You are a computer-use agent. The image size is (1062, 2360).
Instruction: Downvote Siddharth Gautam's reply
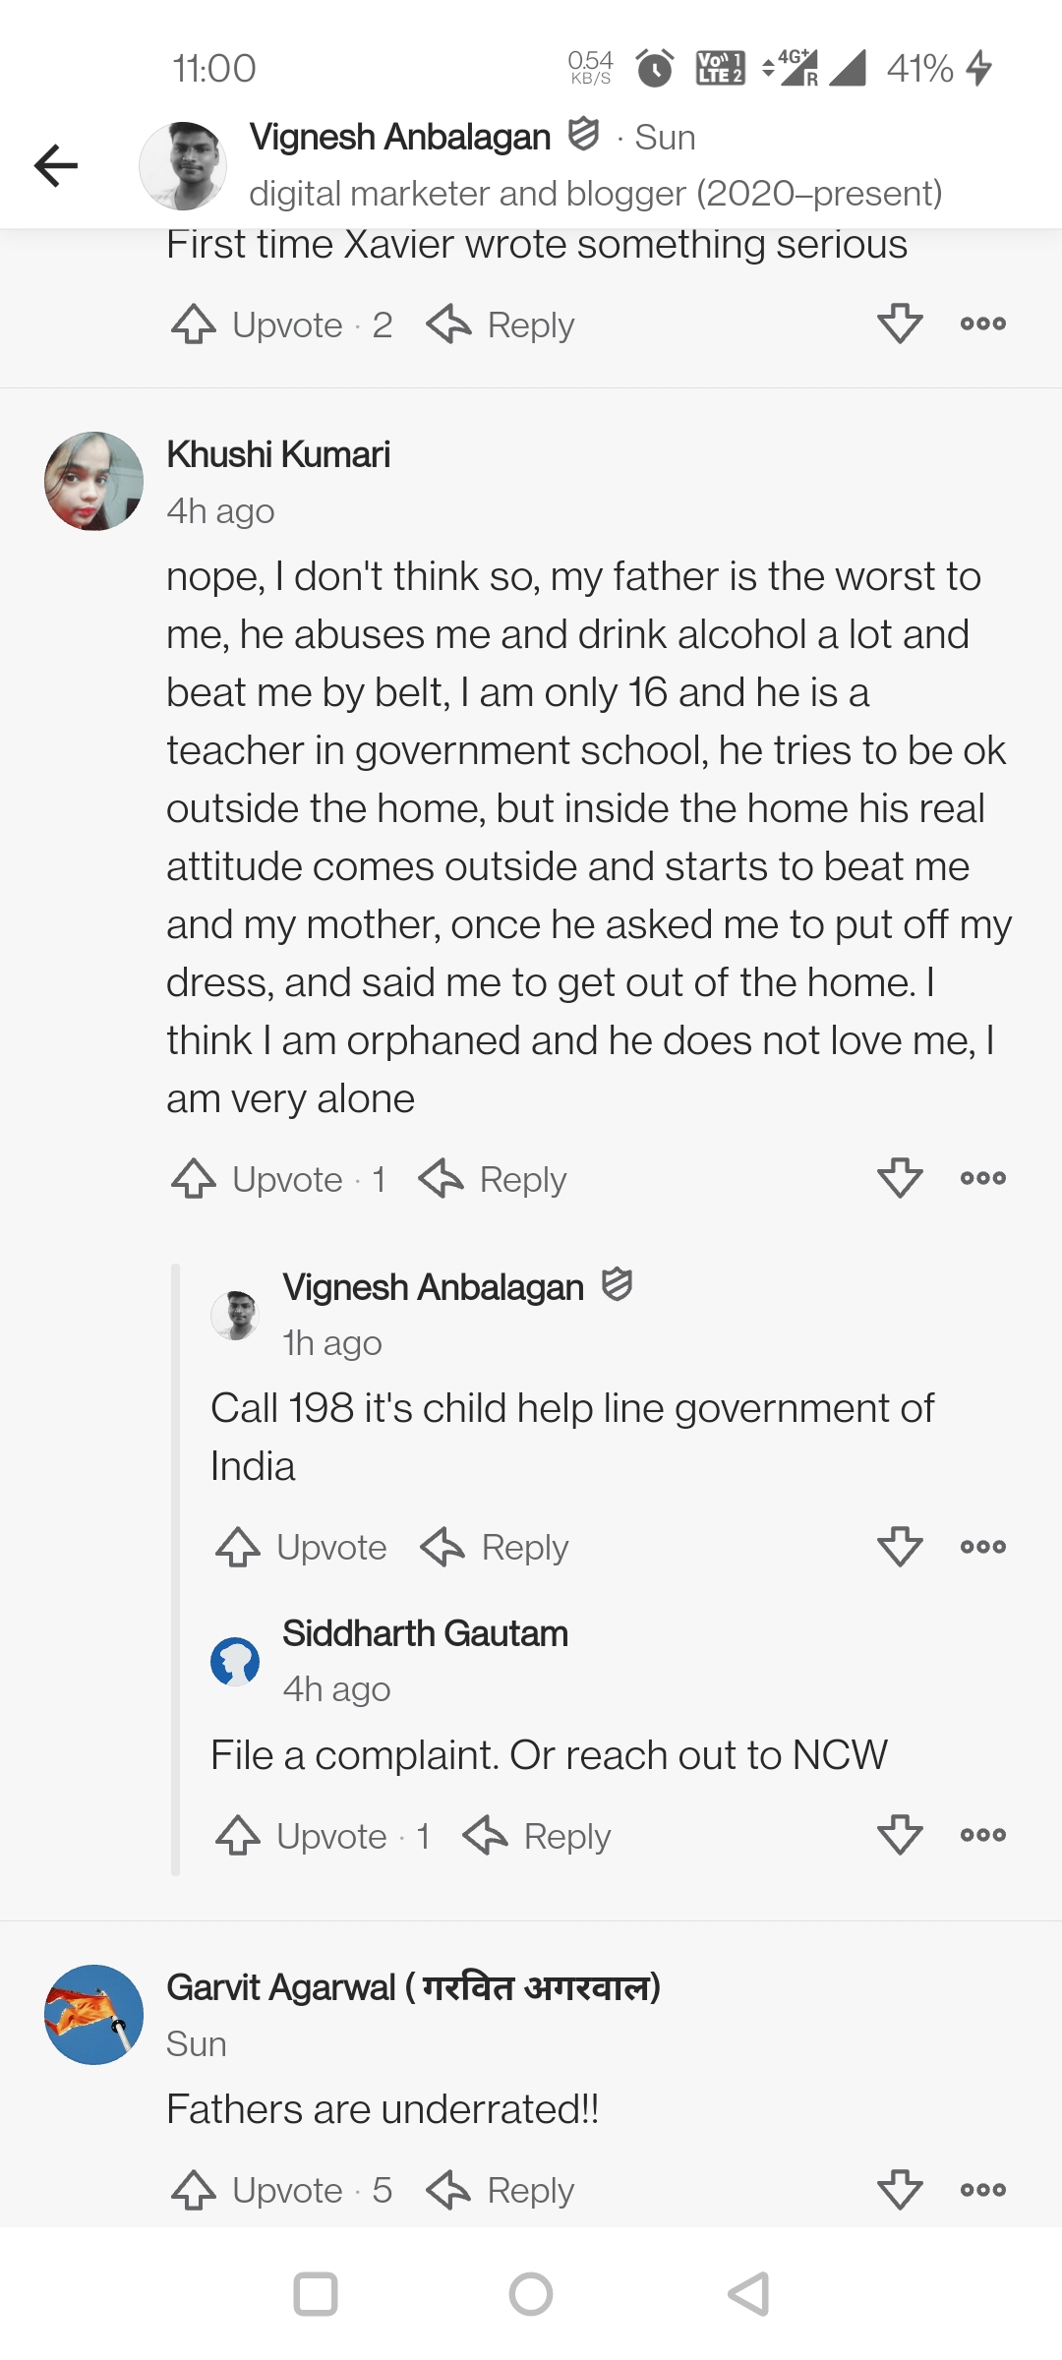coord(900,1835)
